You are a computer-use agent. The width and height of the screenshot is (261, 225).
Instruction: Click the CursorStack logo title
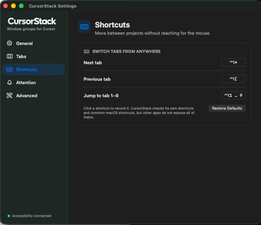click(32, 21)
